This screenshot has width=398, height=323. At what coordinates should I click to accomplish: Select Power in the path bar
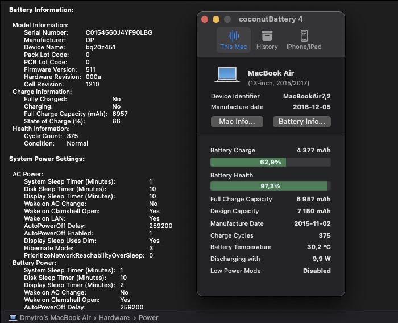[148, 318]
